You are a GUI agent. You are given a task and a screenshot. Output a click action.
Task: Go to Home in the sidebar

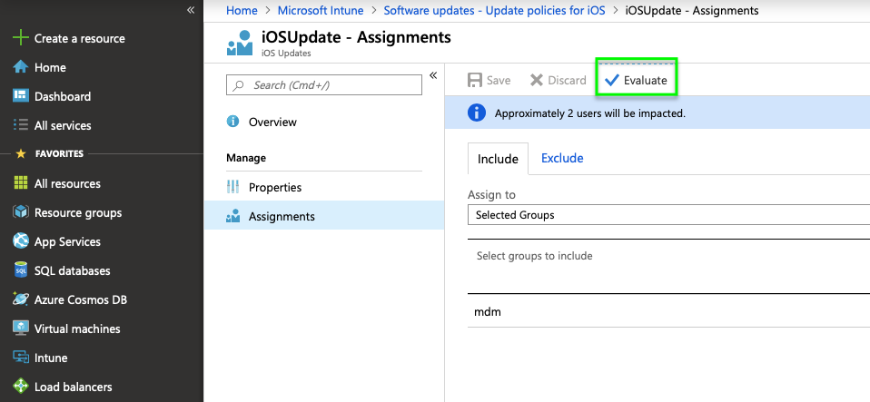50,67
